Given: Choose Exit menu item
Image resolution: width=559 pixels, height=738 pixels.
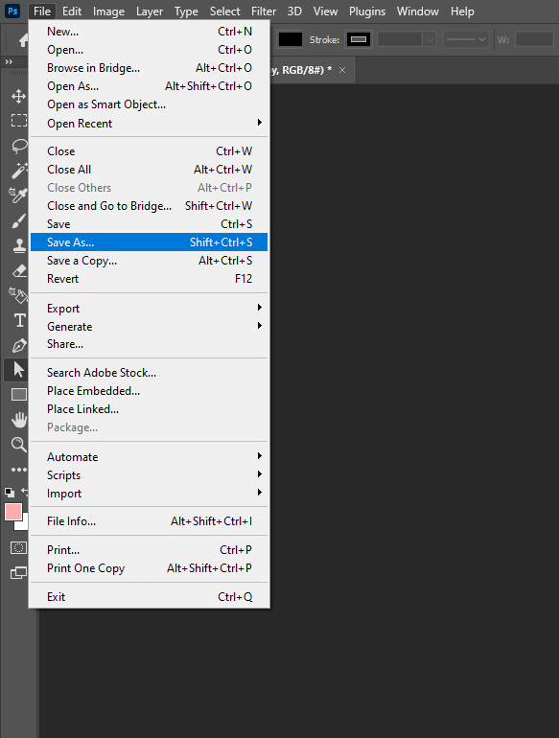Looking at the screenshot, I should click(149, 597).
